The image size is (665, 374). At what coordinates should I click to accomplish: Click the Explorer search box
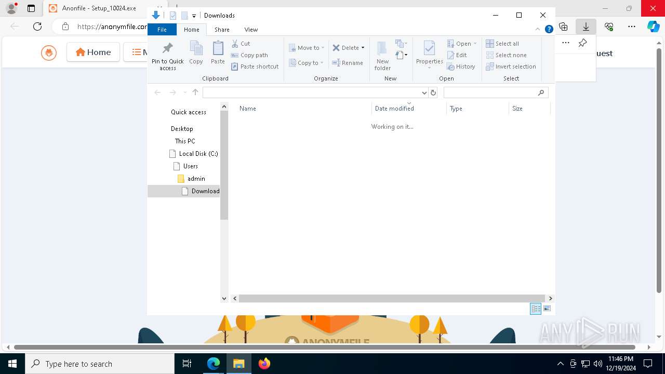click(496, 92)
